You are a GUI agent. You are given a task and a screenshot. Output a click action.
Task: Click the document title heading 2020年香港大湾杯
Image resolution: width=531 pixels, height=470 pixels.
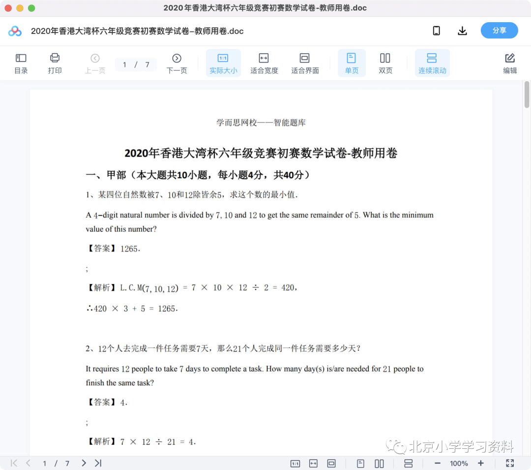261,153
